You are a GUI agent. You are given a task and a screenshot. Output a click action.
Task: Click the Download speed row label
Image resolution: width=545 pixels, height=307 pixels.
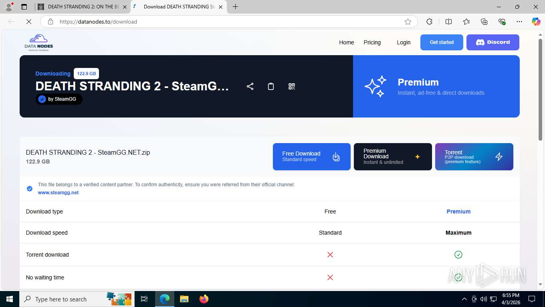[46, 233]
